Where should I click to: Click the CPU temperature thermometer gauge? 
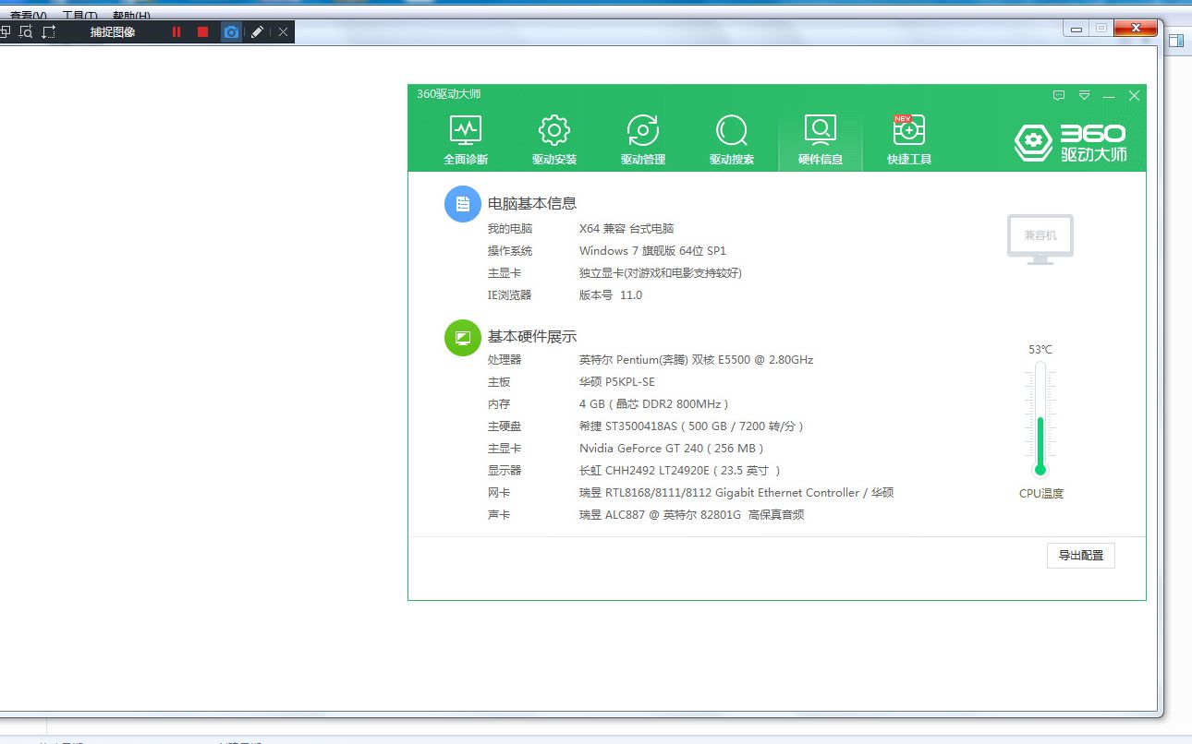(1040, 420)
